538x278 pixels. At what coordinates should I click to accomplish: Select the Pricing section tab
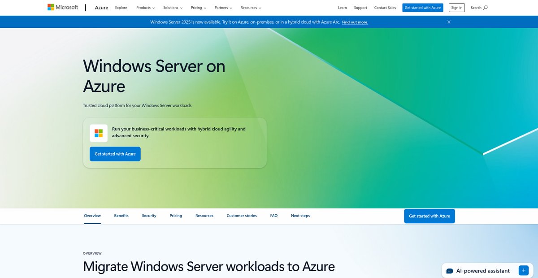pyautogui.click(x=176, y=216)
